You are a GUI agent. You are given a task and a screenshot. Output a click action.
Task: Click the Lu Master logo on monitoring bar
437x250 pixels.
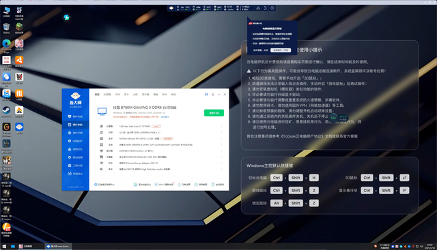coord(171,8)
